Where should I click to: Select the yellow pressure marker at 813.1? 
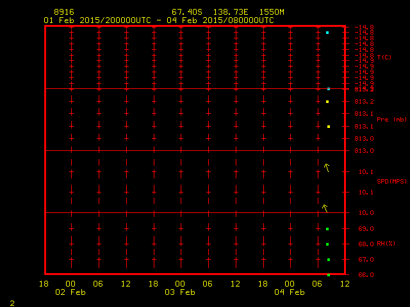[329, 127]
